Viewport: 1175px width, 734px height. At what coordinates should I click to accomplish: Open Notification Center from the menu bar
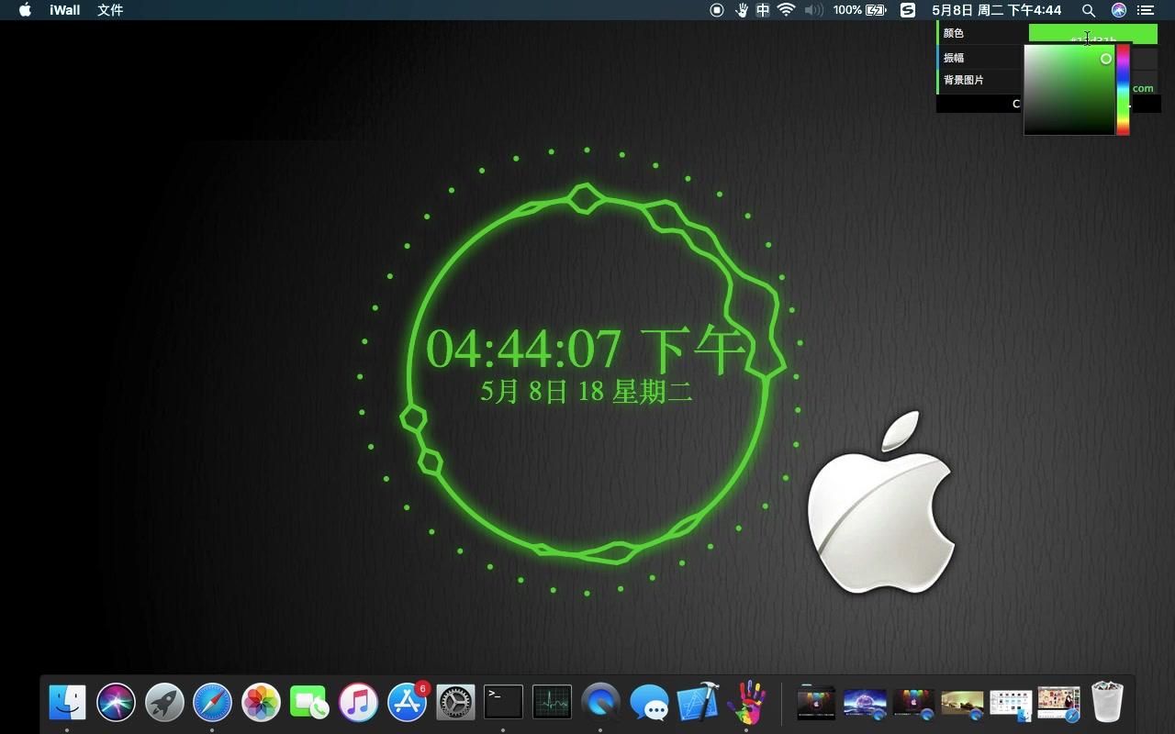point(1146,10)
